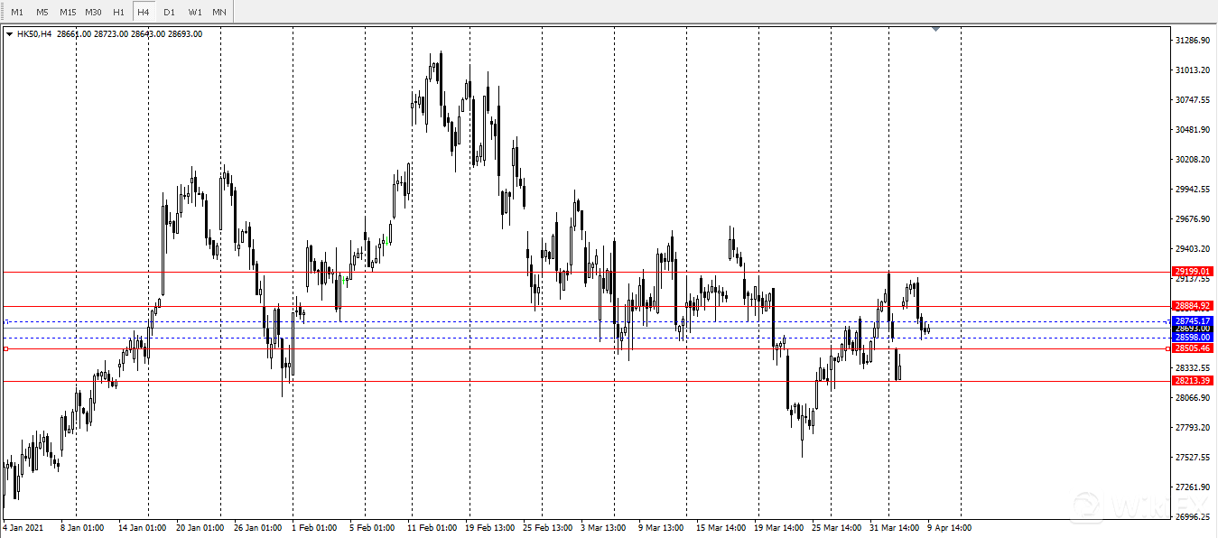The width and height of the screenshot is (1218, 538).
Task: Click the chart shift triangle marker at top
Action: click(x=935, y=29)
